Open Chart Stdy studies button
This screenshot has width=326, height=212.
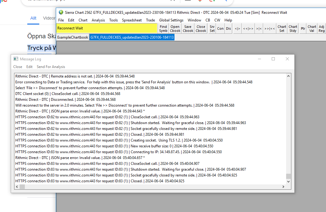coord(293,28)
